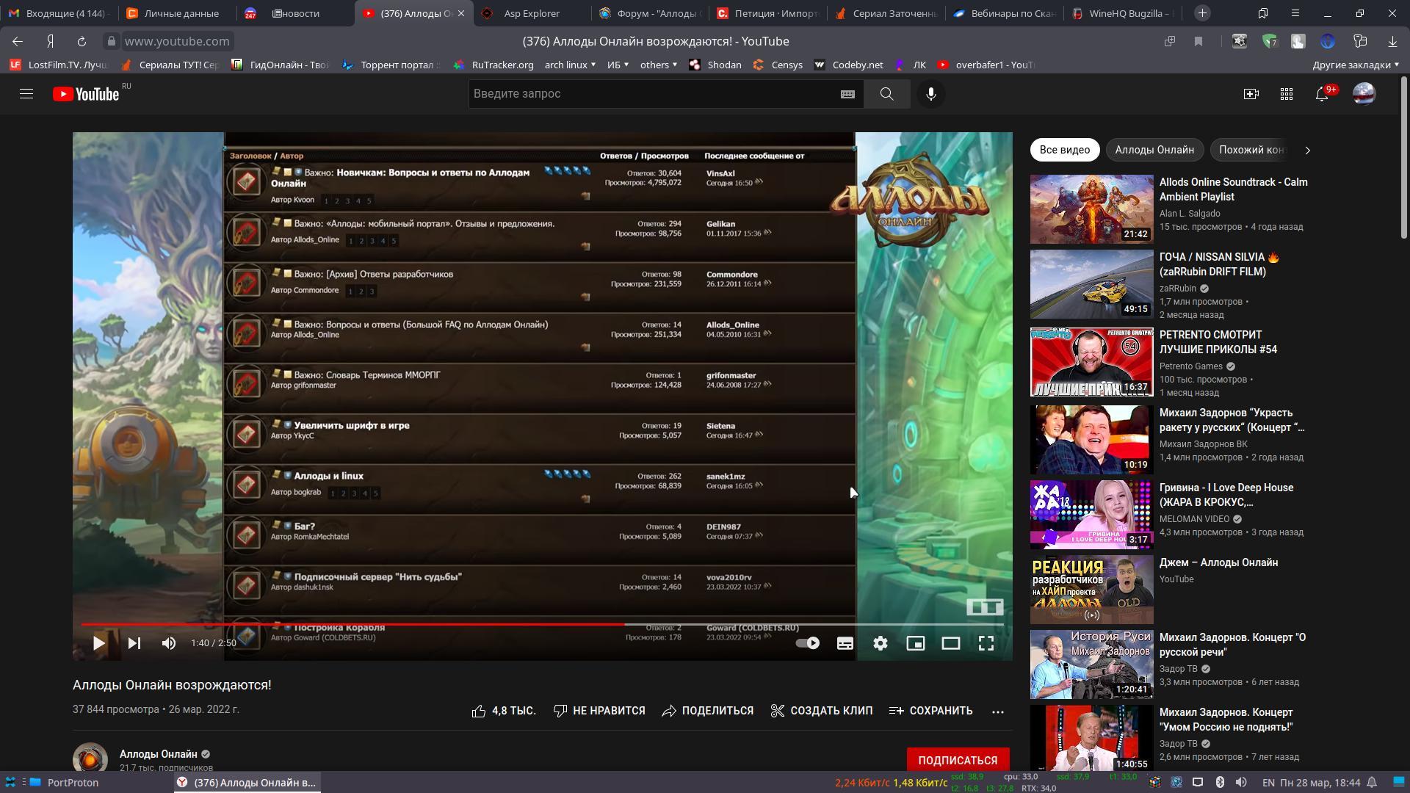
Task: Click the ПОДПИСАТЬСЯ subscribe button
Action: (957, 760)
